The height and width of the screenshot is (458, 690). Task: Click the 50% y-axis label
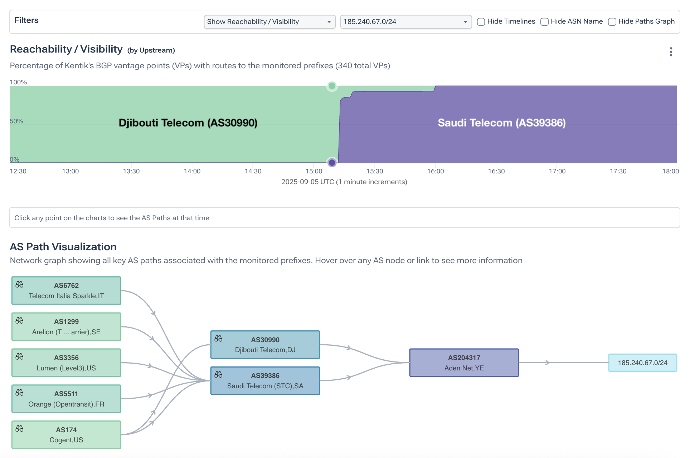tap(16, 121)
